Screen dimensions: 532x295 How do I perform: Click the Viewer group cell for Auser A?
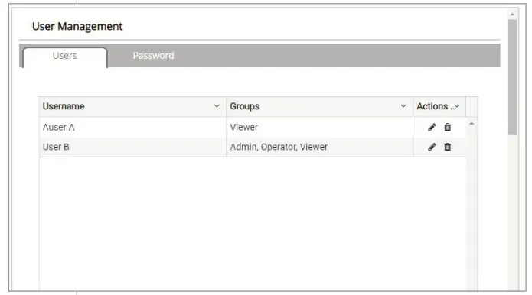319,128
